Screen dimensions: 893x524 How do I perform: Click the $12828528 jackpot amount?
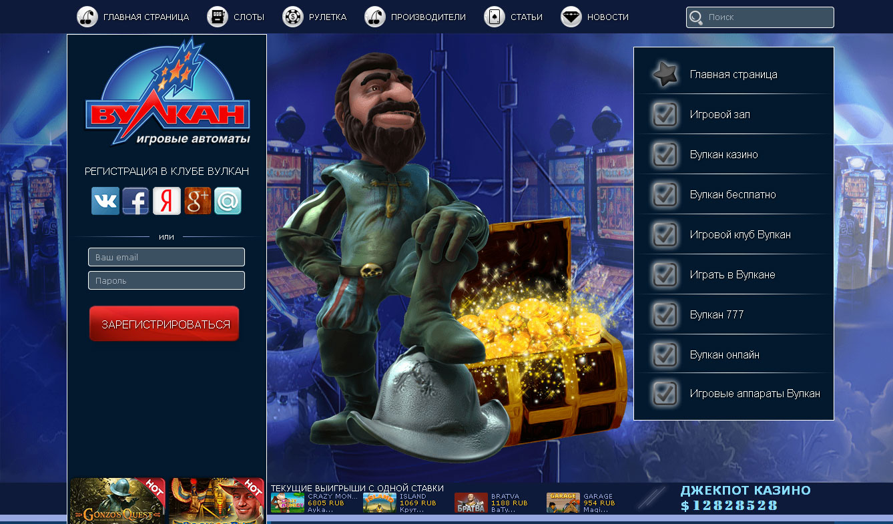pyautogui.click(x=729, y=506)
